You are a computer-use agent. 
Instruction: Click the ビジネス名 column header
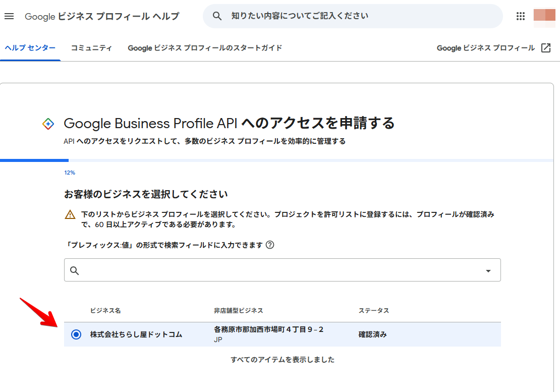[105, 311]
